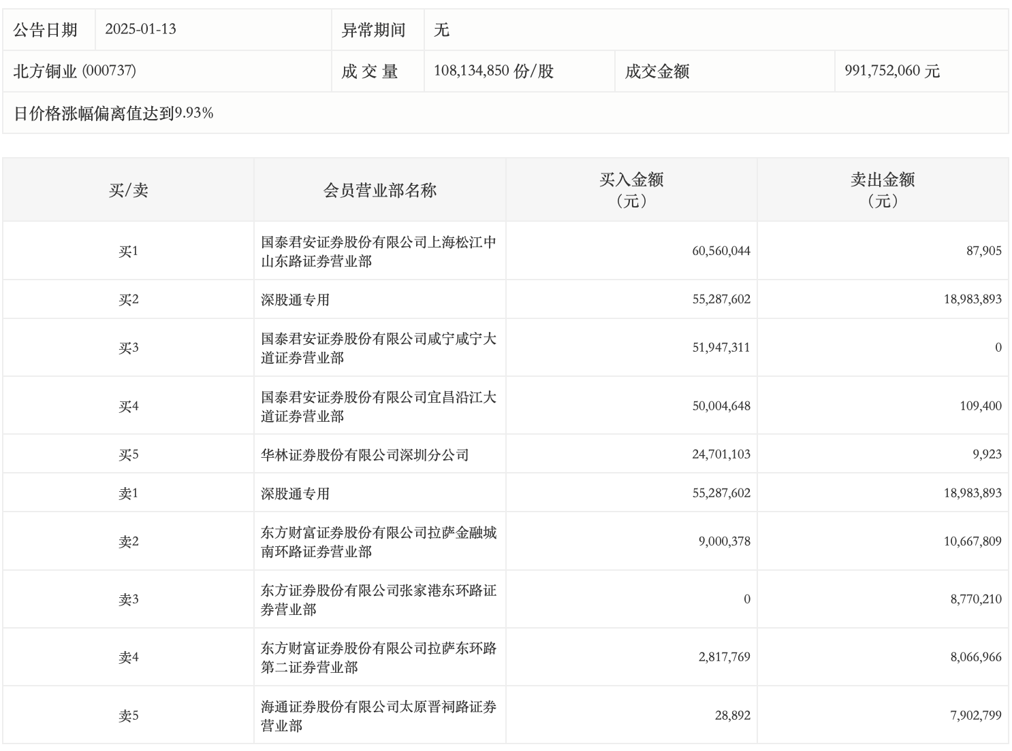1012x751 pixels.
Task: Select 海通证券 太原晋祠路 branch name
Action: (378, 716)
